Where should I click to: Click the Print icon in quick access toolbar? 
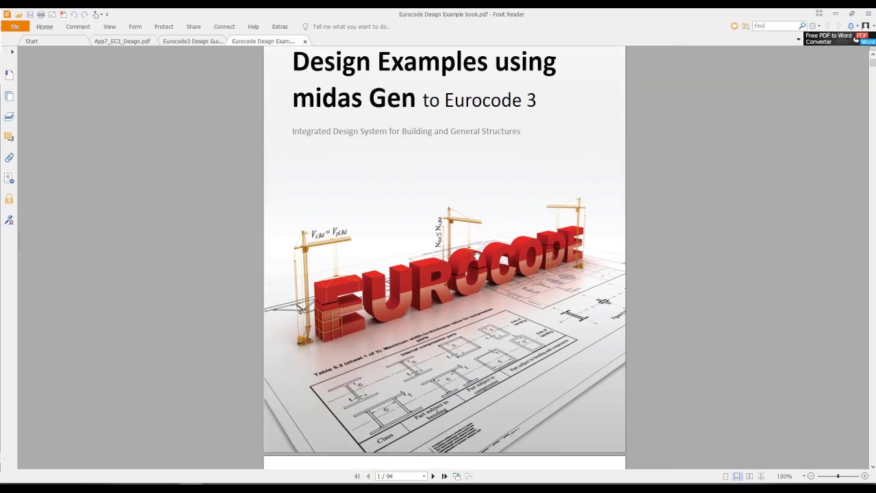click(x=41, y=14)
